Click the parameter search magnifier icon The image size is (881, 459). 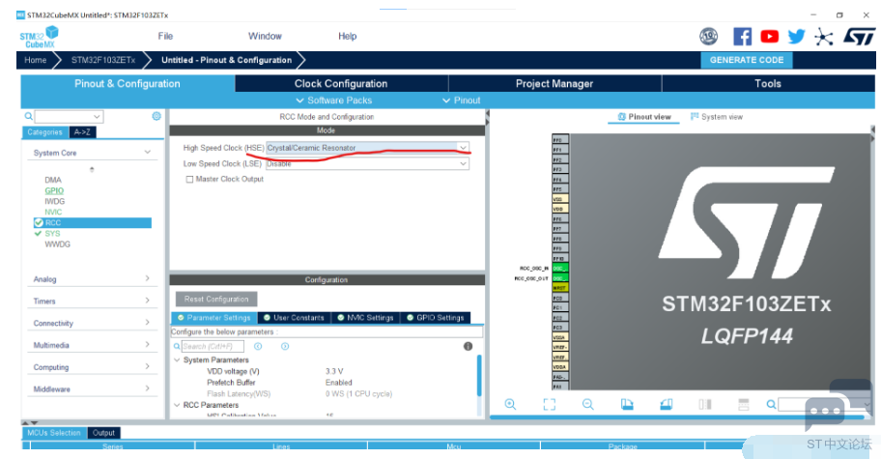pos(177,347)
